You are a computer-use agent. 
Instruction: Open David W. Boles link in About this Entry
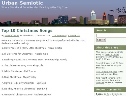click(112, 55)
